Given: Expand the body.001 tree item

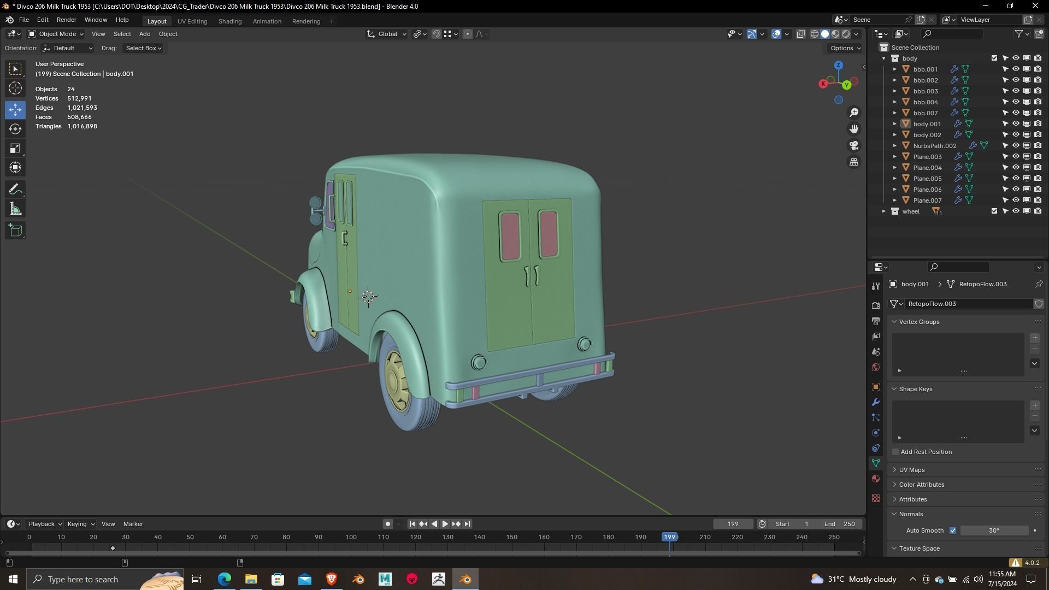Looking at the screenshot, I should coord(895,124).
